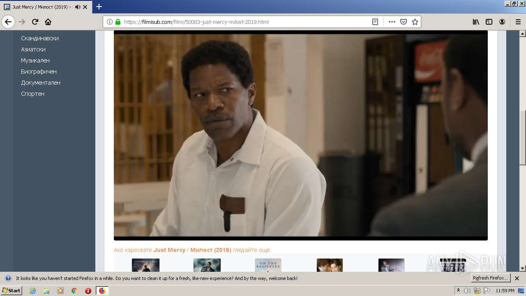Open the Firefox home page
Screen dimensions: 526x296
(x=48, y=22)
